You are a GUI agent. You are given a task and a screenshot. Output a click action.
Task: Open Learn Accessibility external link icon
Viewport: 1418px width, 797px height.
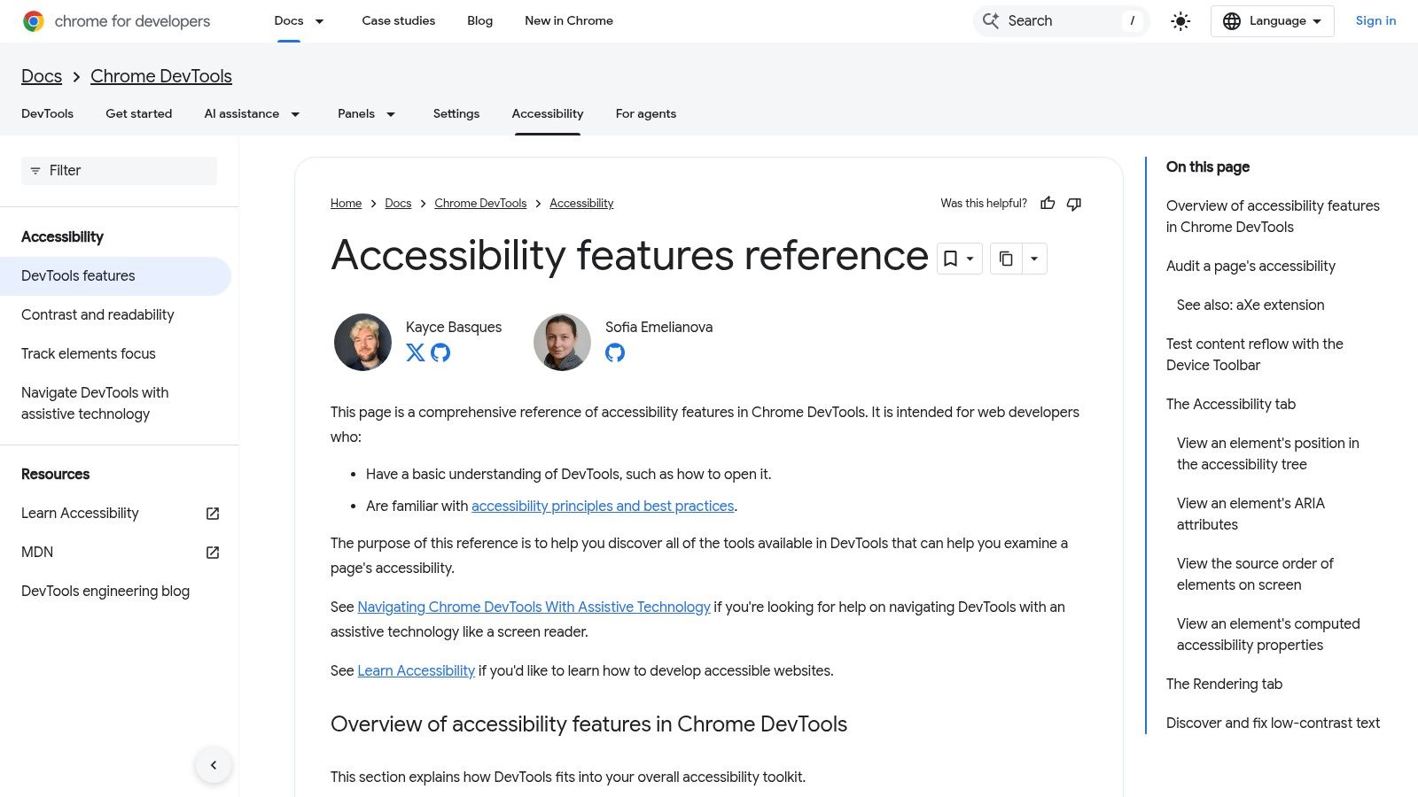coord(213,514)
